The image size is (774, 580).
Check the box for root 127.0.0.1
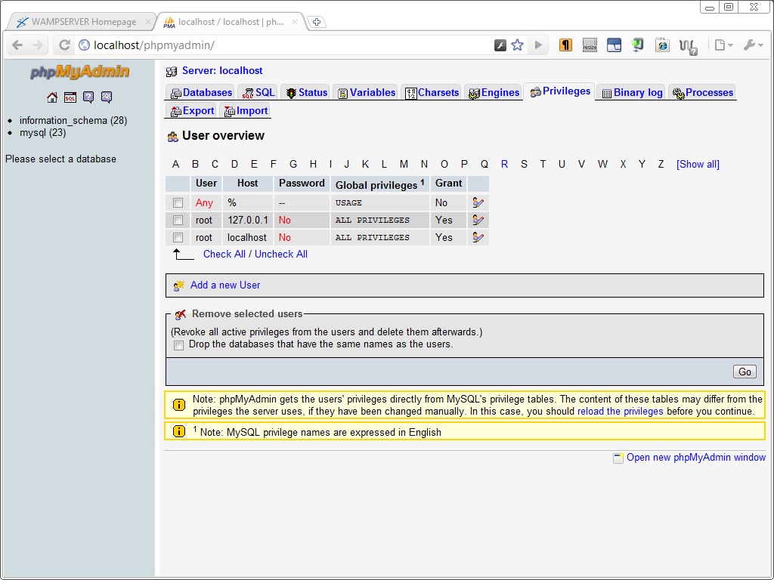178,220
